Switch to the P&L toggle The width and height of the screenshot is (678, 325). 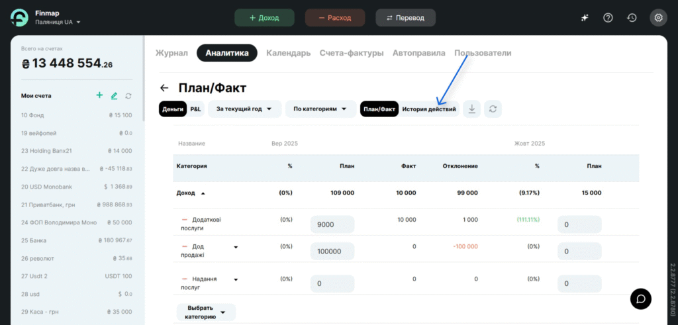(x=196, y=109)
